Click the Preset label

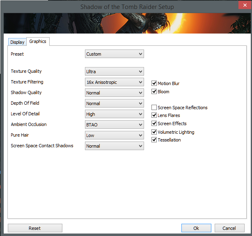click(x=17, y=54)
